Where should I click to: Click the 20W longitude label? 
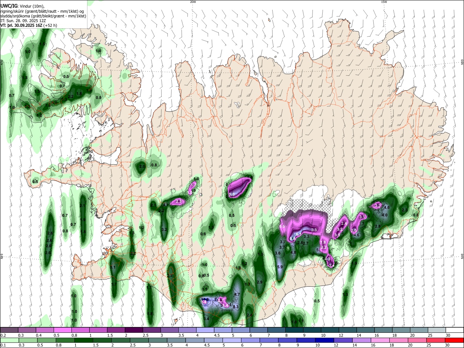pos(193,2)
